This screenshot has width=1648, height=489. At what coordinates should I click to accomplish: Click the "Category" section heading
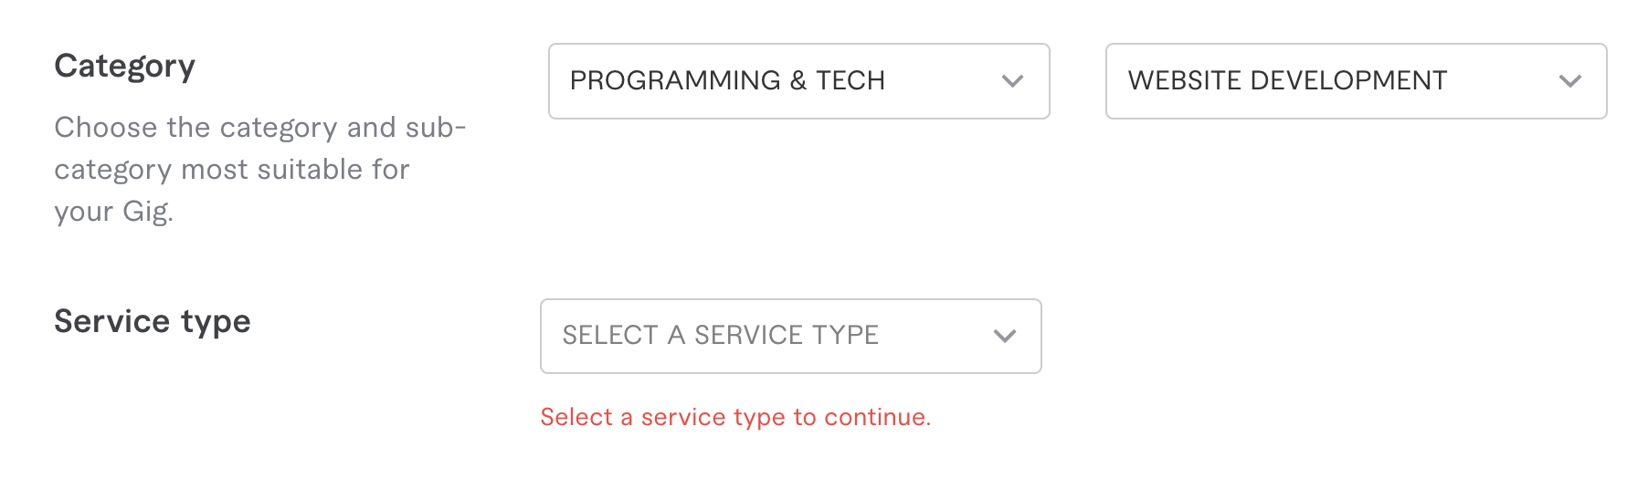pyautogui.click(x=125, y=66)
